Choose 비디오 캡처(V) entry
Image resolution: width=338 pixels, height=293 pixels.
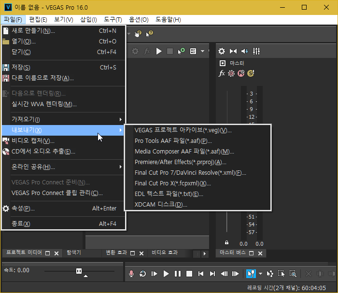tap(64, 140)
